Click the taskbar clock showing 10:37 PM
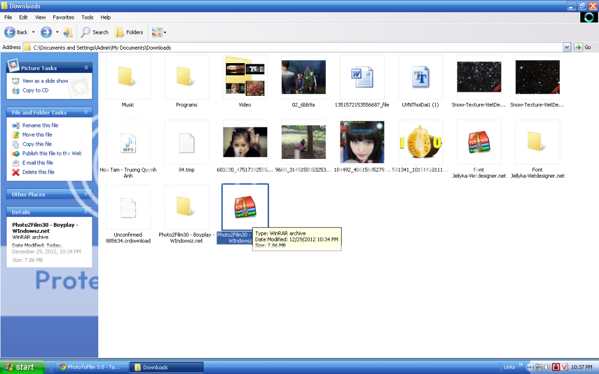 [x=582, y=367]
